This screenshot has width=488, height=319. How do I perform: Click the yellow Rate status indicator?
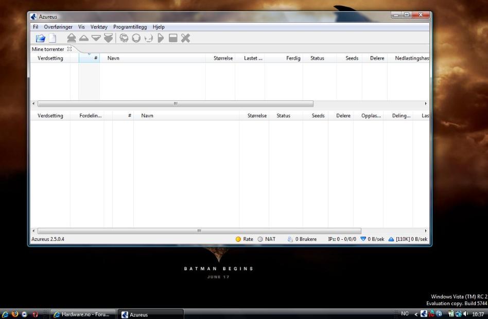coord(238,239)
